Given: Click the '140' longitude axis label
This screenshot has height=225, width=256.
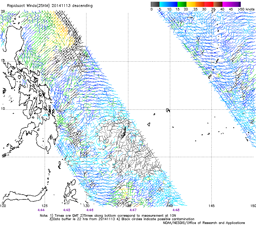Looking at the screenshot, I should [170, 206].
